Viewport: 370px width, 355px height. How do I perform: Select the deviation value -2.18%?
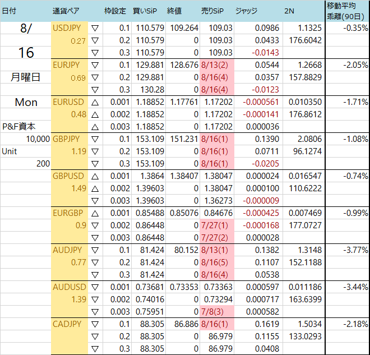[x=355, y=324]
